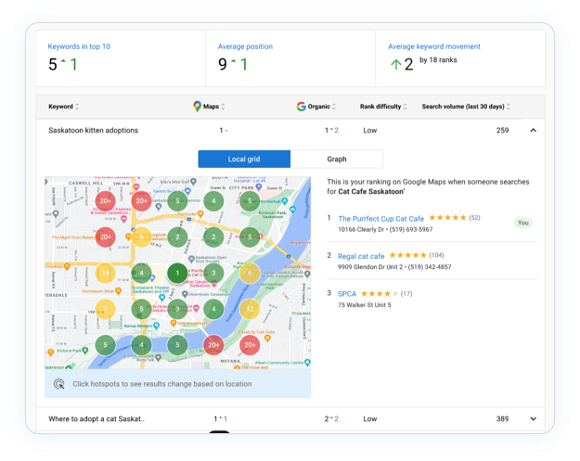
Task: Click the Google G icon beside Organic
Action: click(x=302, y=107)
